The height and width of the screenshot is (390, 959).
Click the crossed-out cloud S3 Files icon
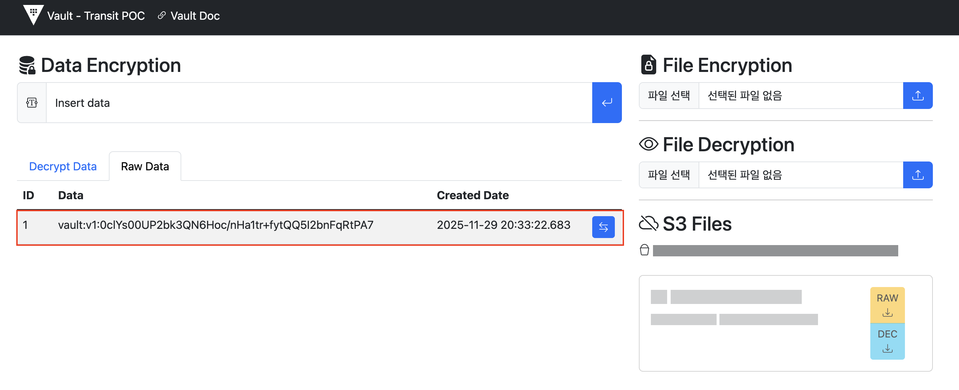(648, 224)
